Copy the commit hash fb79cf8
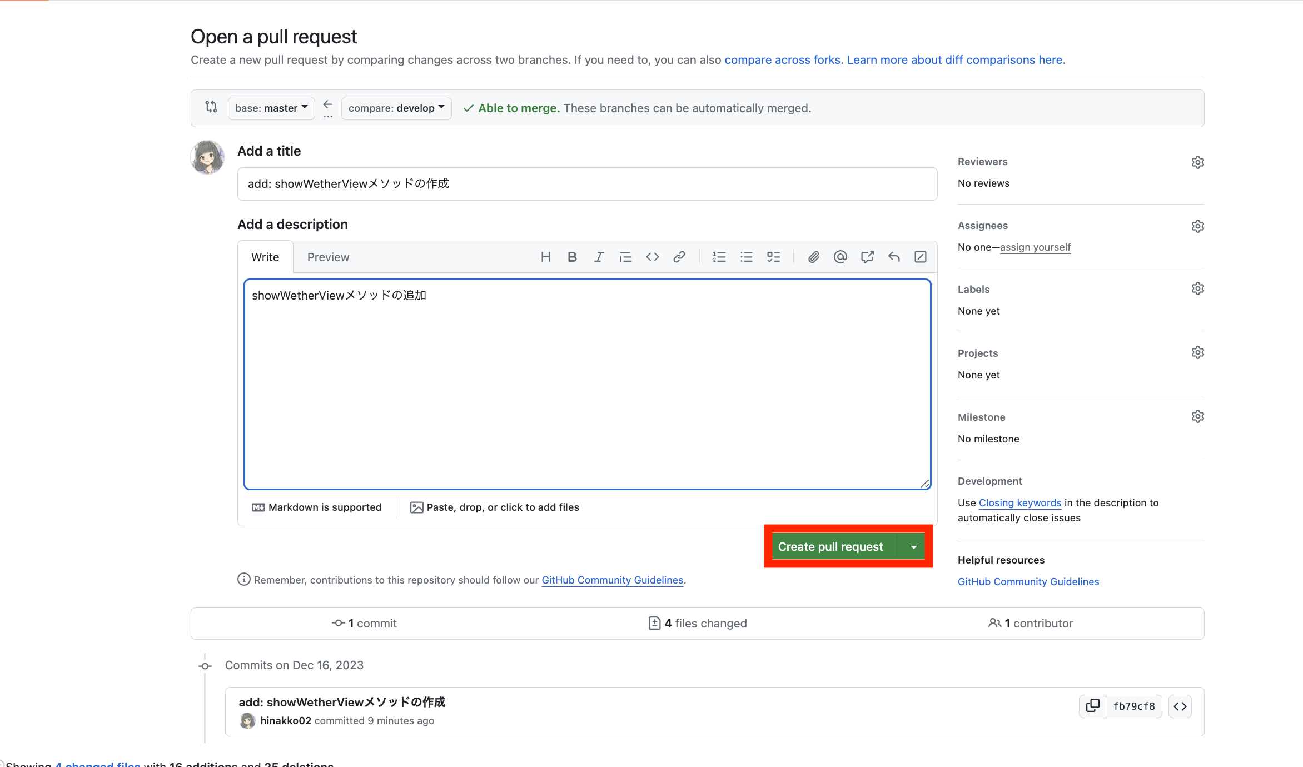 point(1092,706)
